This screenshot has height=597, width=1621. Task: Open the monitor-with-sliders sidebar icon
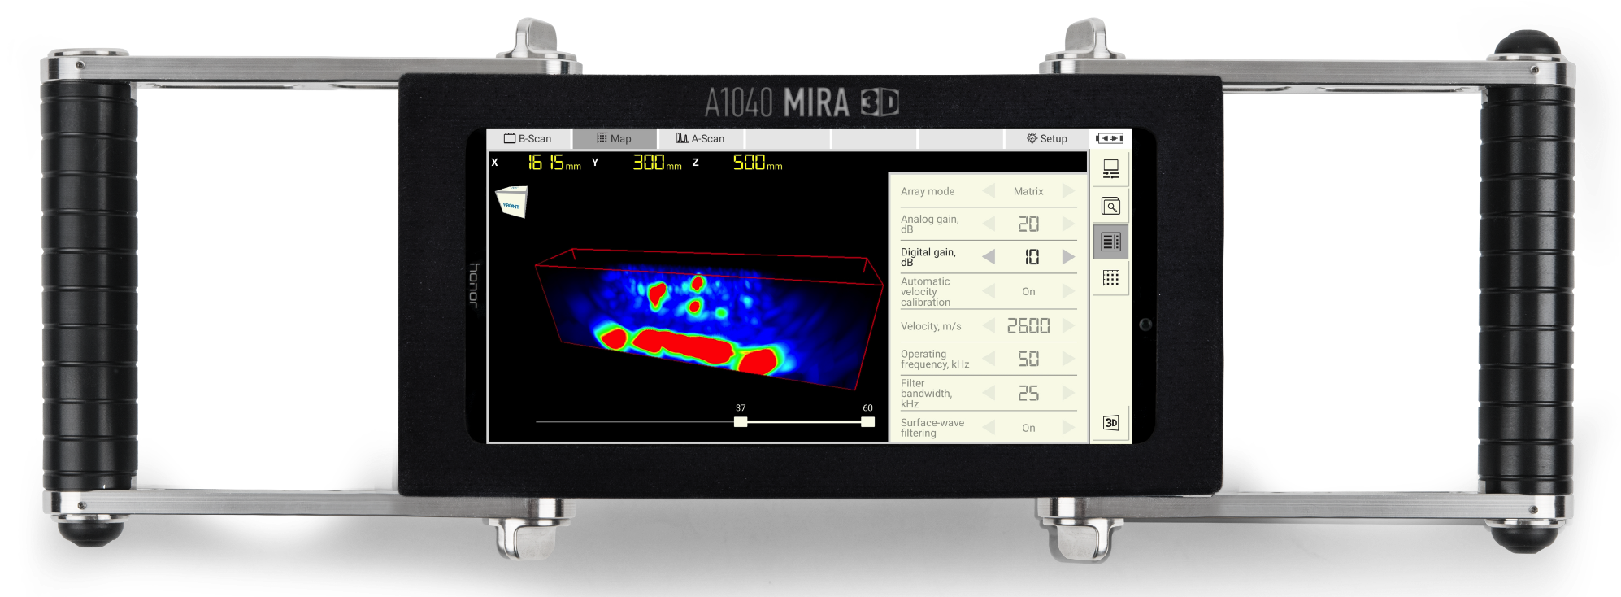pyautogui.click(x=1110, y=169)
